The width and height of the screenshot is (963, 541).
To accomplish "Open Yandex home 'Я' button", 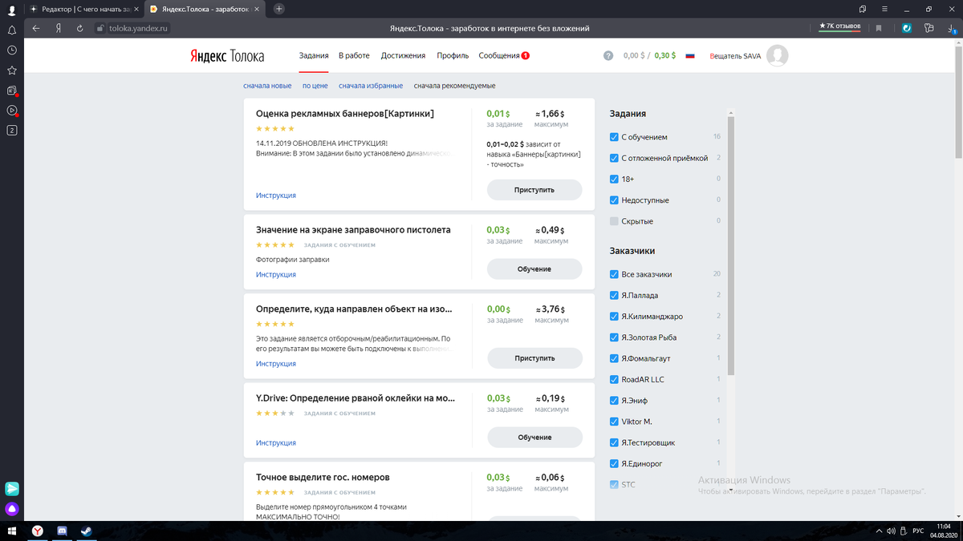I will (59, 28).
